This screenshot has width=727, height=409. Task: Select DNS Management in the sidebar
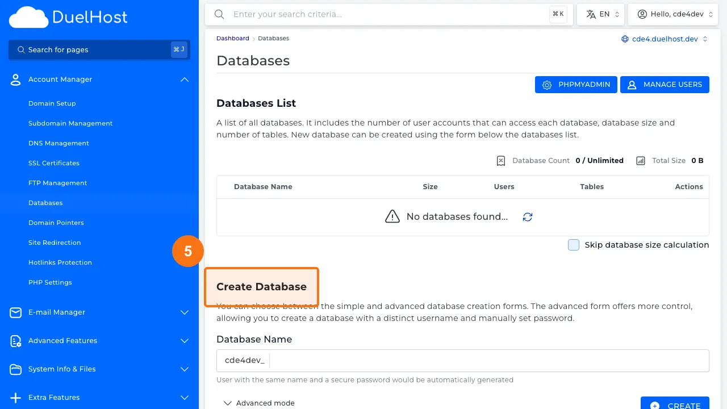click(x=59, y=143)
